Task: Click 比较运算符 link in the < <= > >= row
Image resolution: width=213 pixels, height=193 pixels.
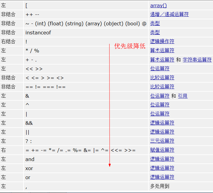Action: (x=162, y=78)
